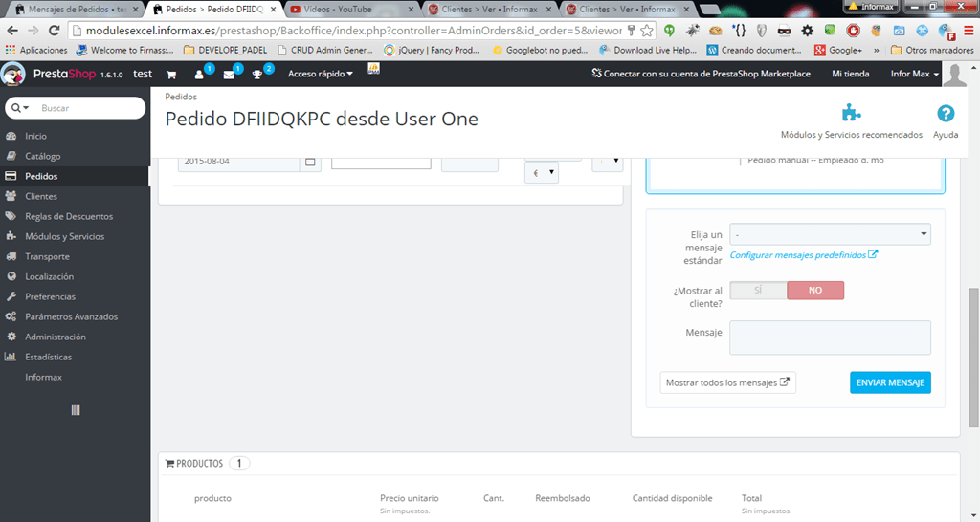Open new customers notification icon
The image size is (980, 522).
(199, 75)
